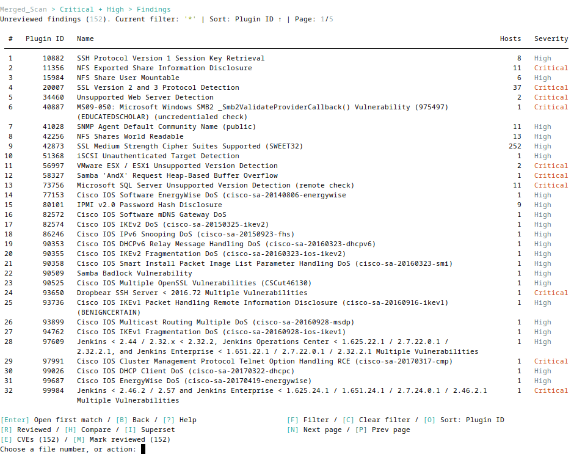
Task: Click the [C] Clear filter action
Action: (376, 420)
